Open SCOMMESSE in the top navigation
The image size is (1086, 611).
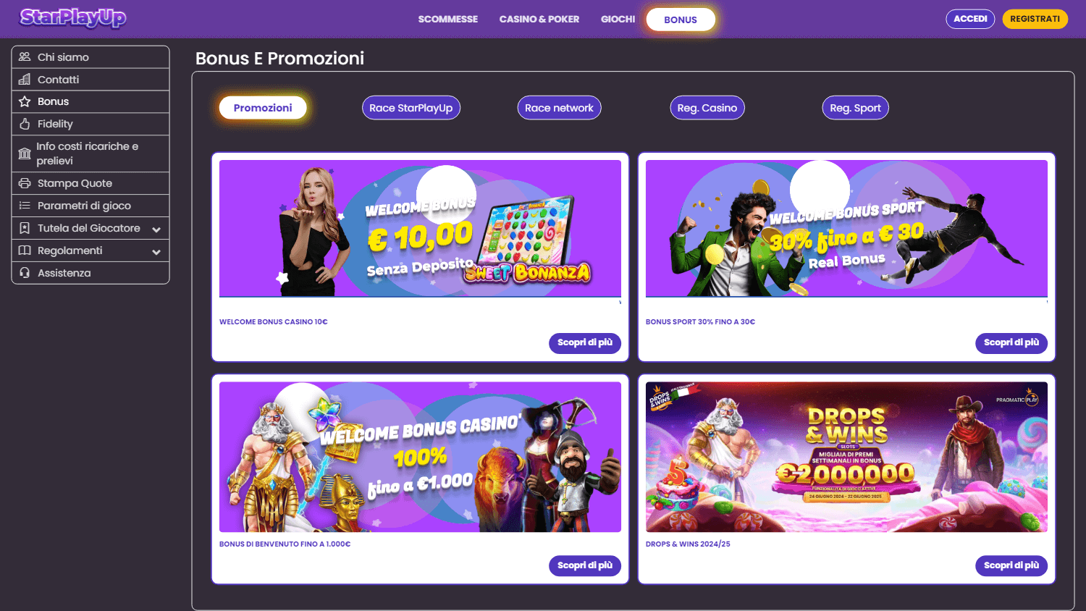pos(448,20)
